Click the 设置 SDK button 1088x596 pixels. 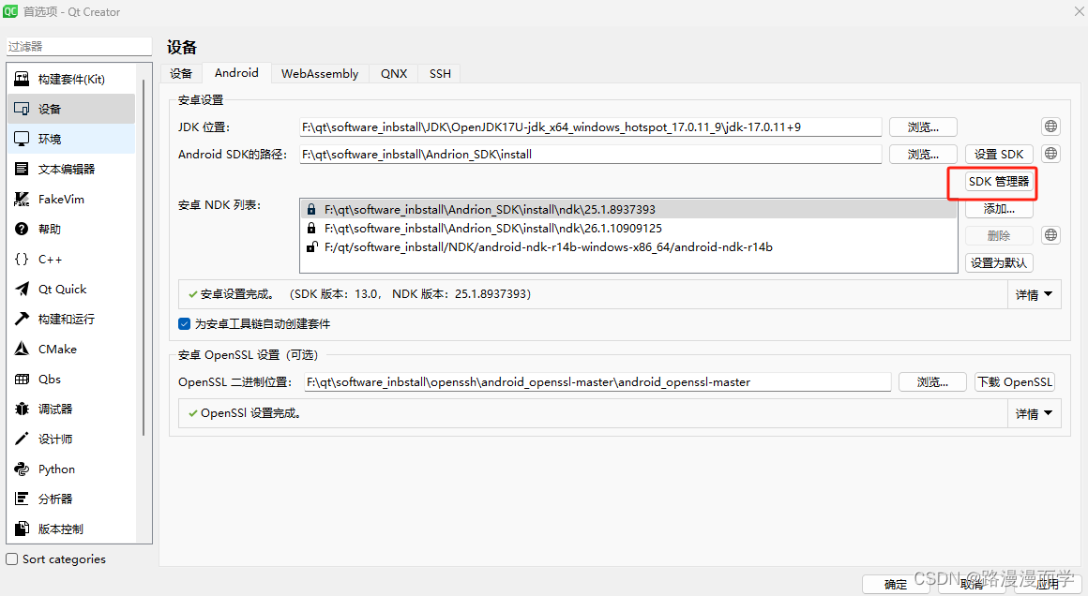999,154
